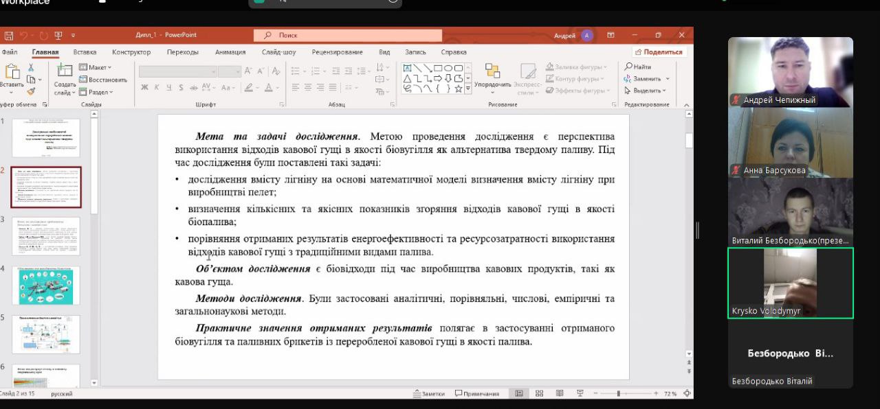880x409 pixels.
Task: Select the triangle shape in gallery
Action: [x=407, y=78]
